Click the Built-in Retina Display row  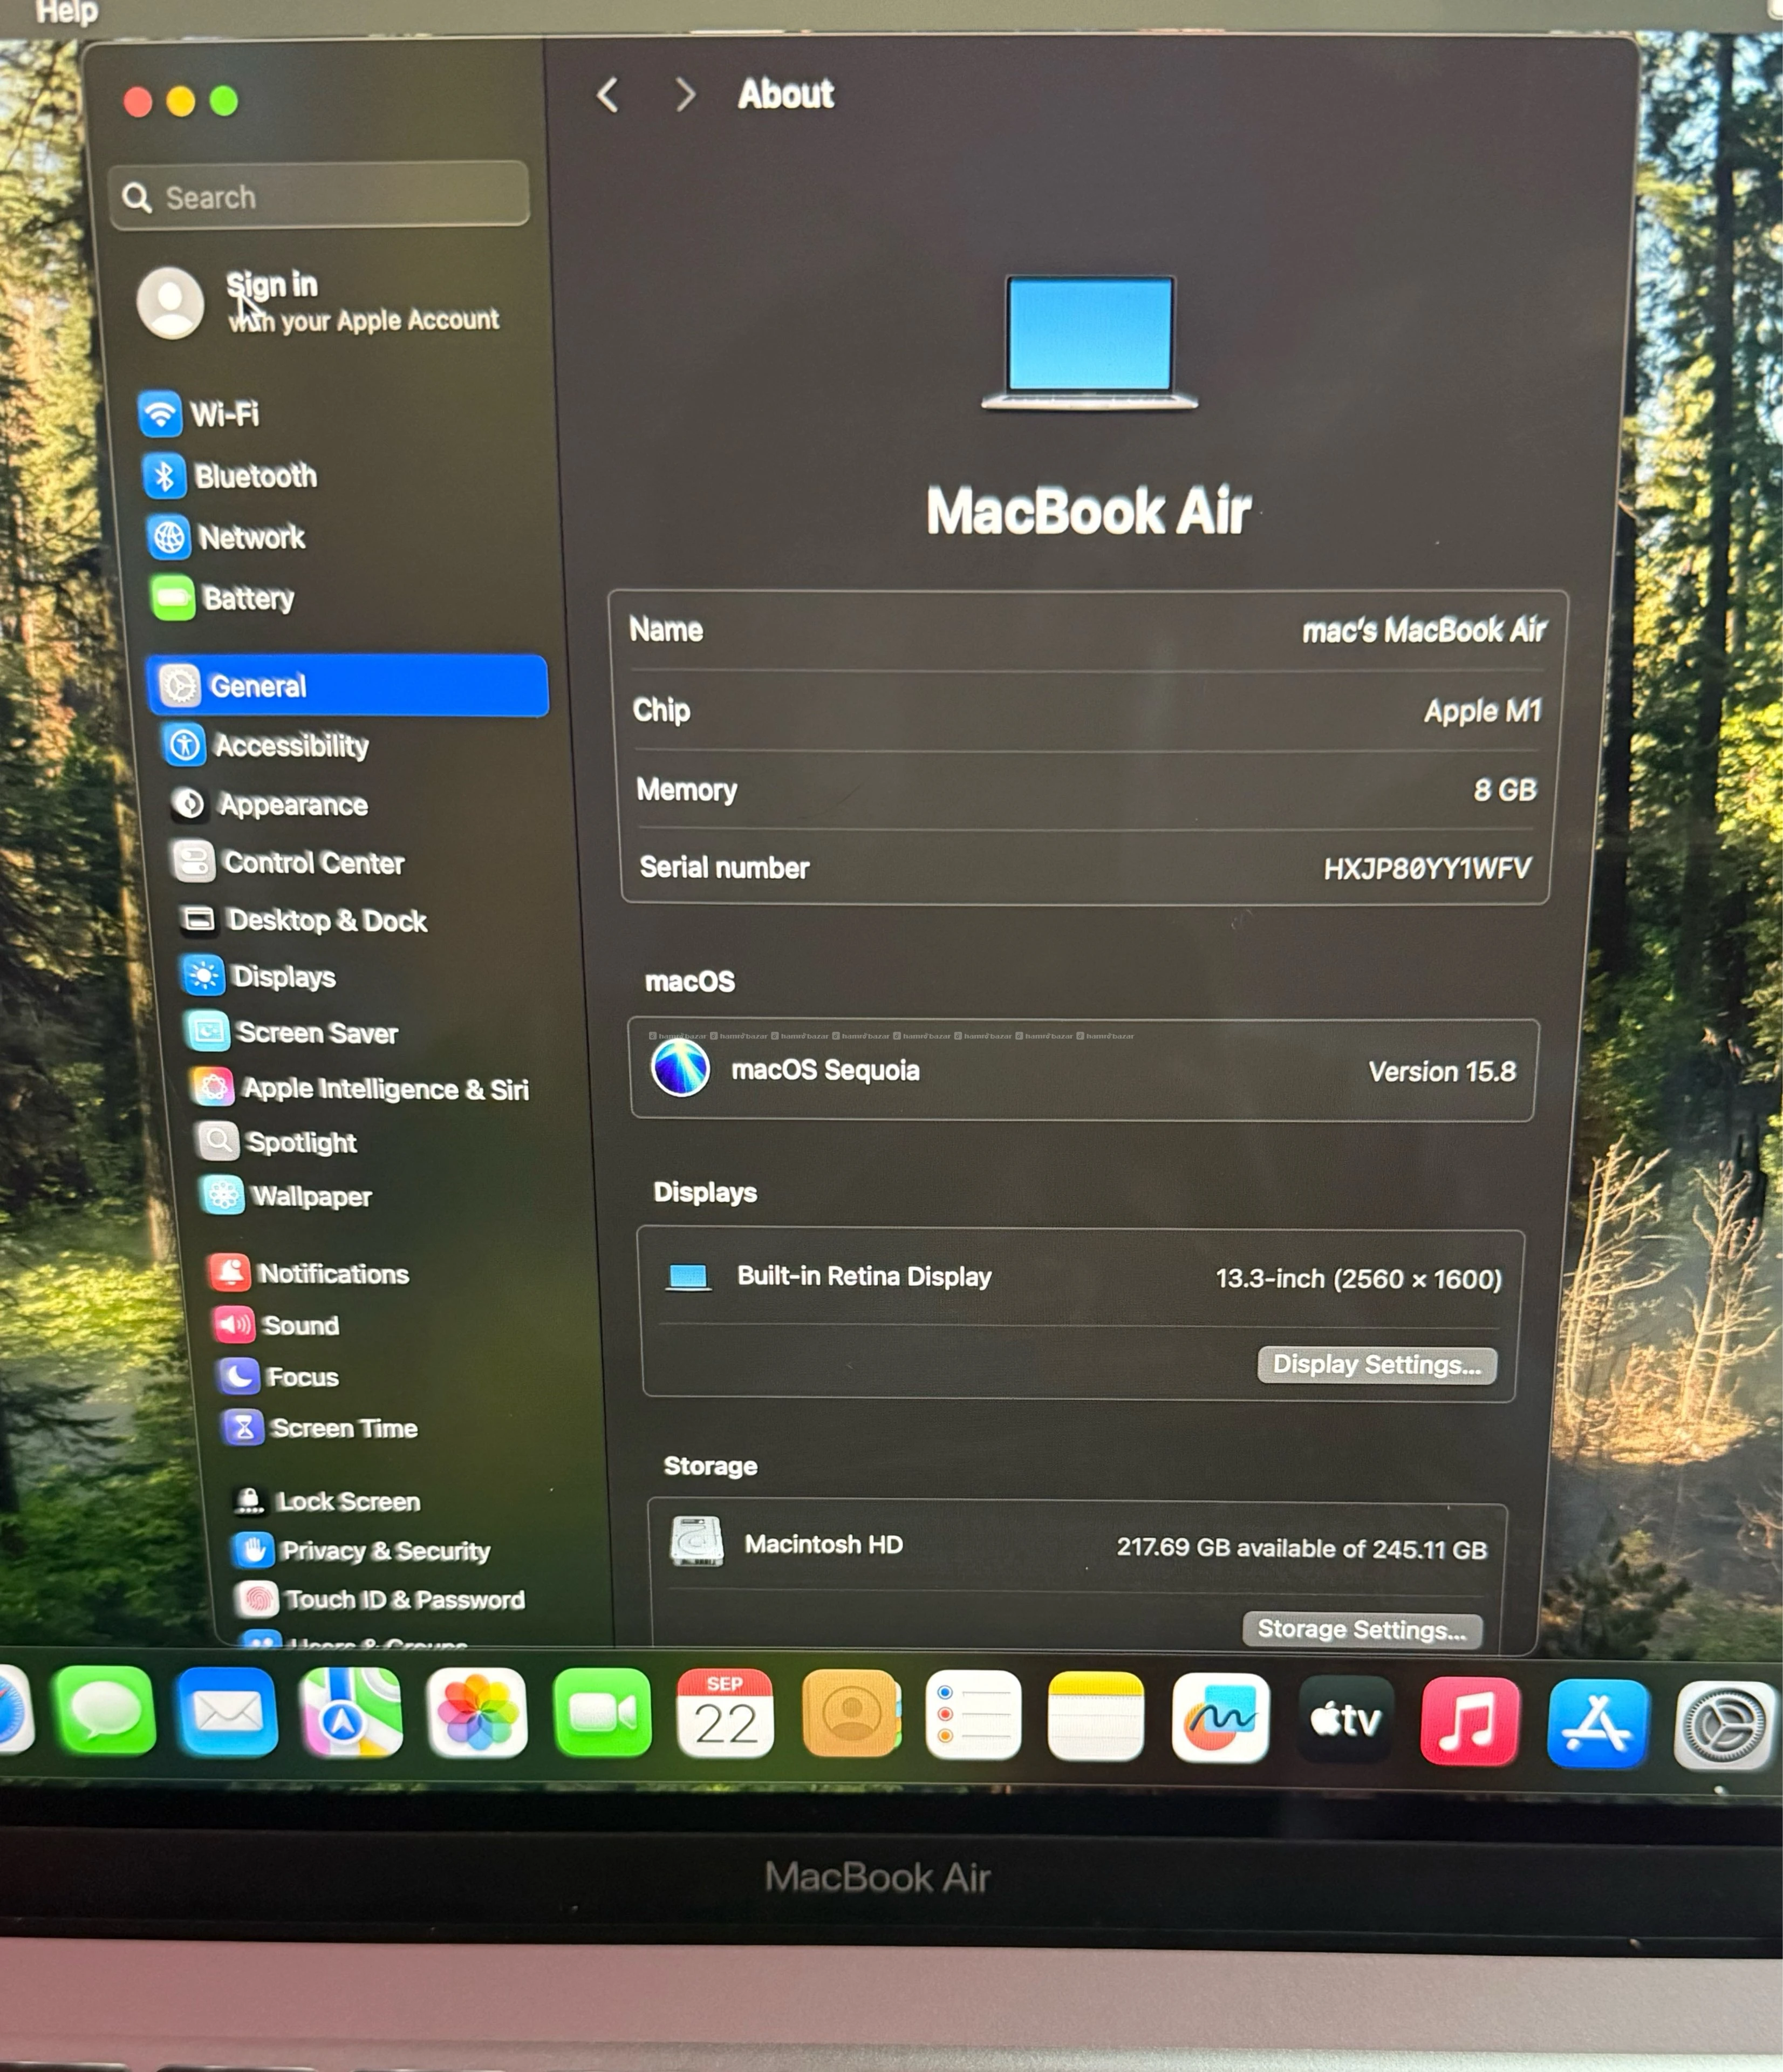[x=1081, y=1278]
